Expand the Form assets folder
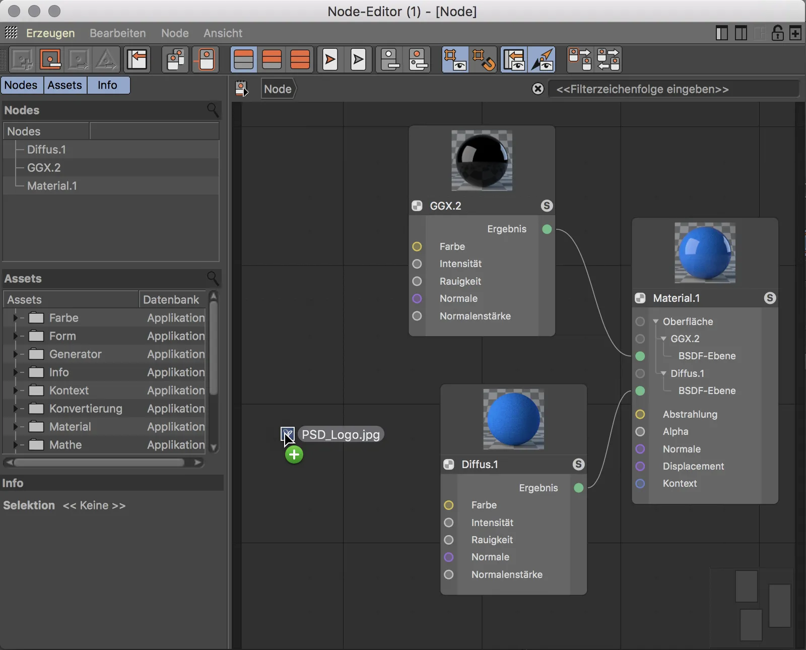 pyautogui.click(x=15, y=336)
